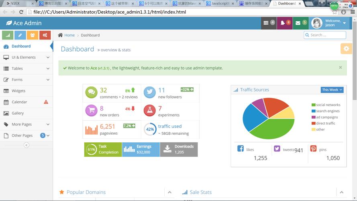Open the tasks list icon in navbar

pos(266,23)
